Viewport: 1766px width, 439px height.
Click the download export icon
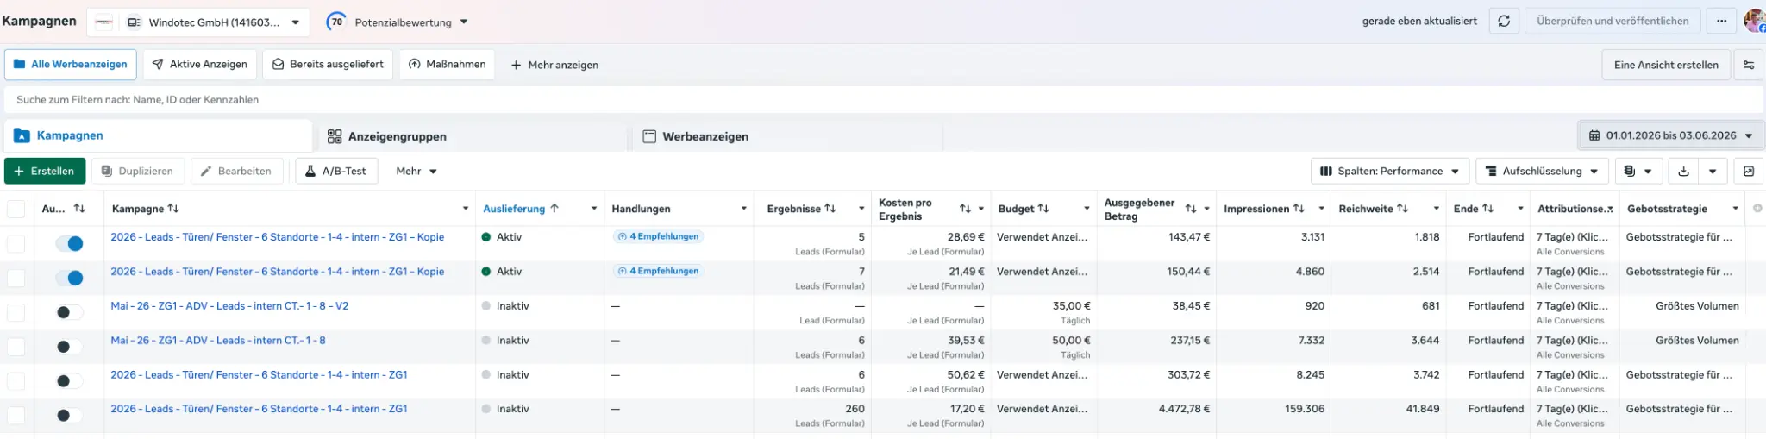1683,171
